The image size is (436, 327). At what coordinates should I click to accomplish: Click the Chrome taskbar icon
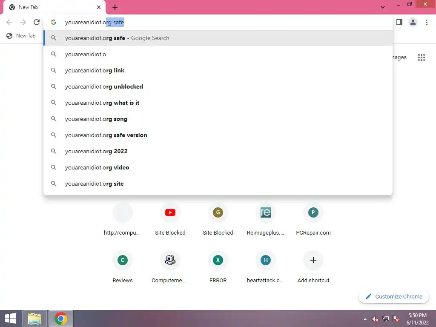point(61,318)
